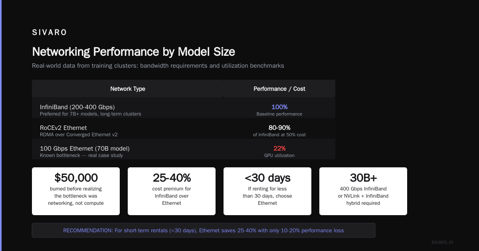The width and height of the screenshot is (479, 251).
Task: Click the SIVARO brand name
Action: pyautogui.click(x=49, y=33)
